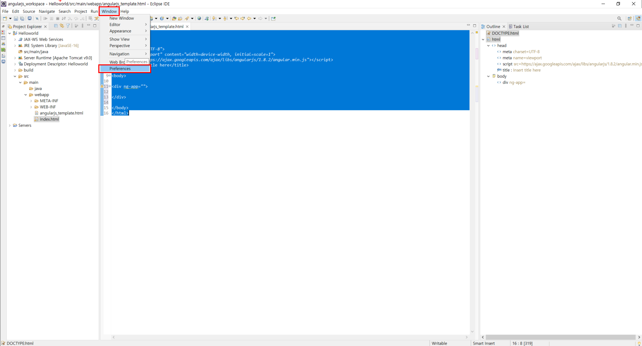Go to Next Annotation arrow icon
Viewport: 642px width, 346px height.
pyautogui.click(x=214, y=19)
